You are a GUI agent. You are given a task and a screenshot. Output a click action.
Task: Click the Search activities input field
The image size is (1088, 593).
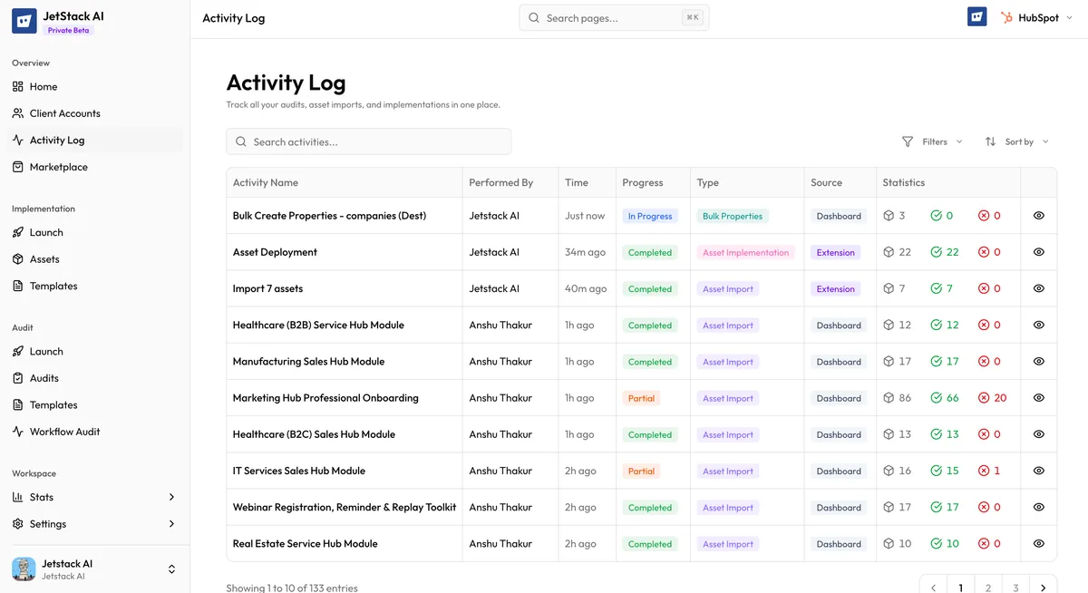[x=368, y=141]
